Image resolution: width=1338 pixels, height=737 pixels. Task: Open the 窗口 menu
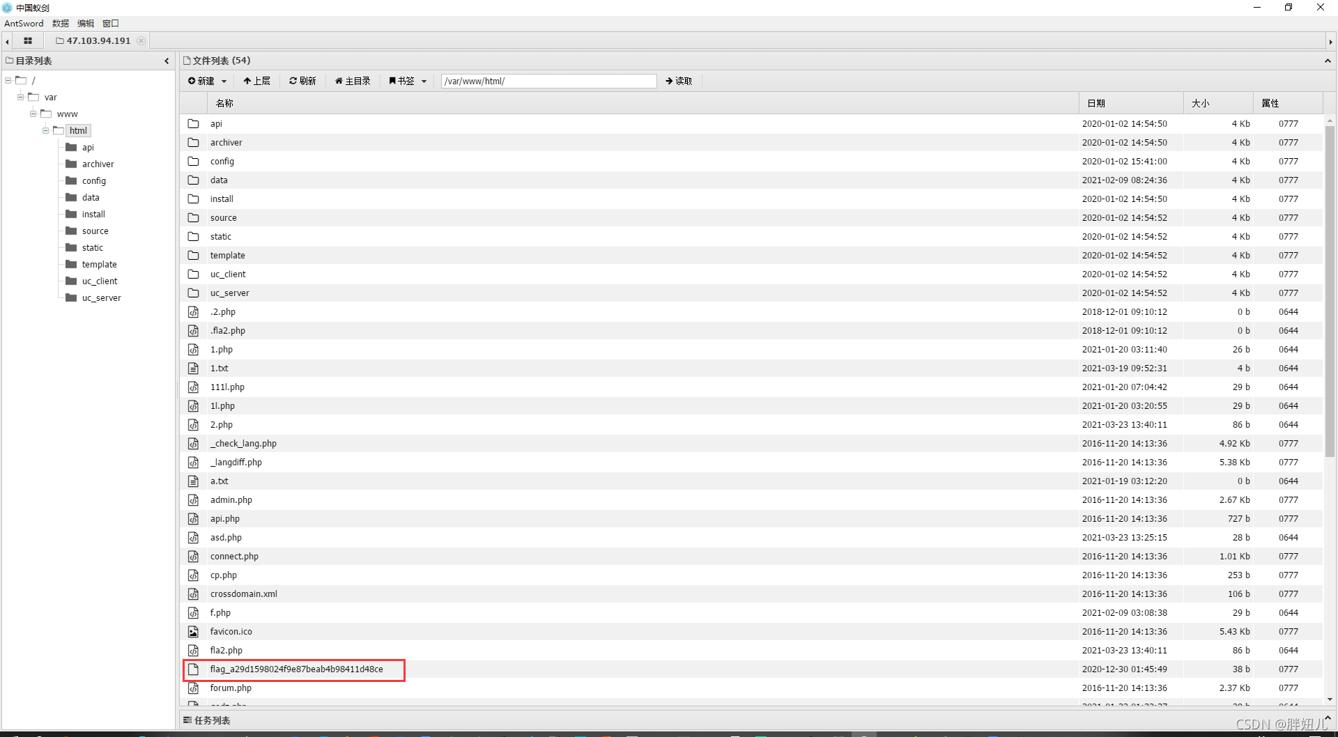[111, 23]
